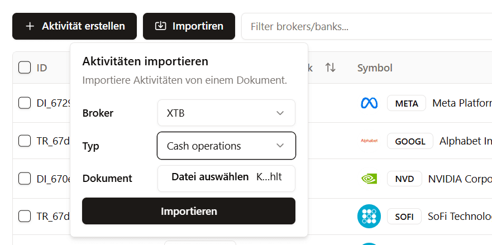
Task: Open the Broker dropdown showing XTB
Action: click(x=226, y=113)
